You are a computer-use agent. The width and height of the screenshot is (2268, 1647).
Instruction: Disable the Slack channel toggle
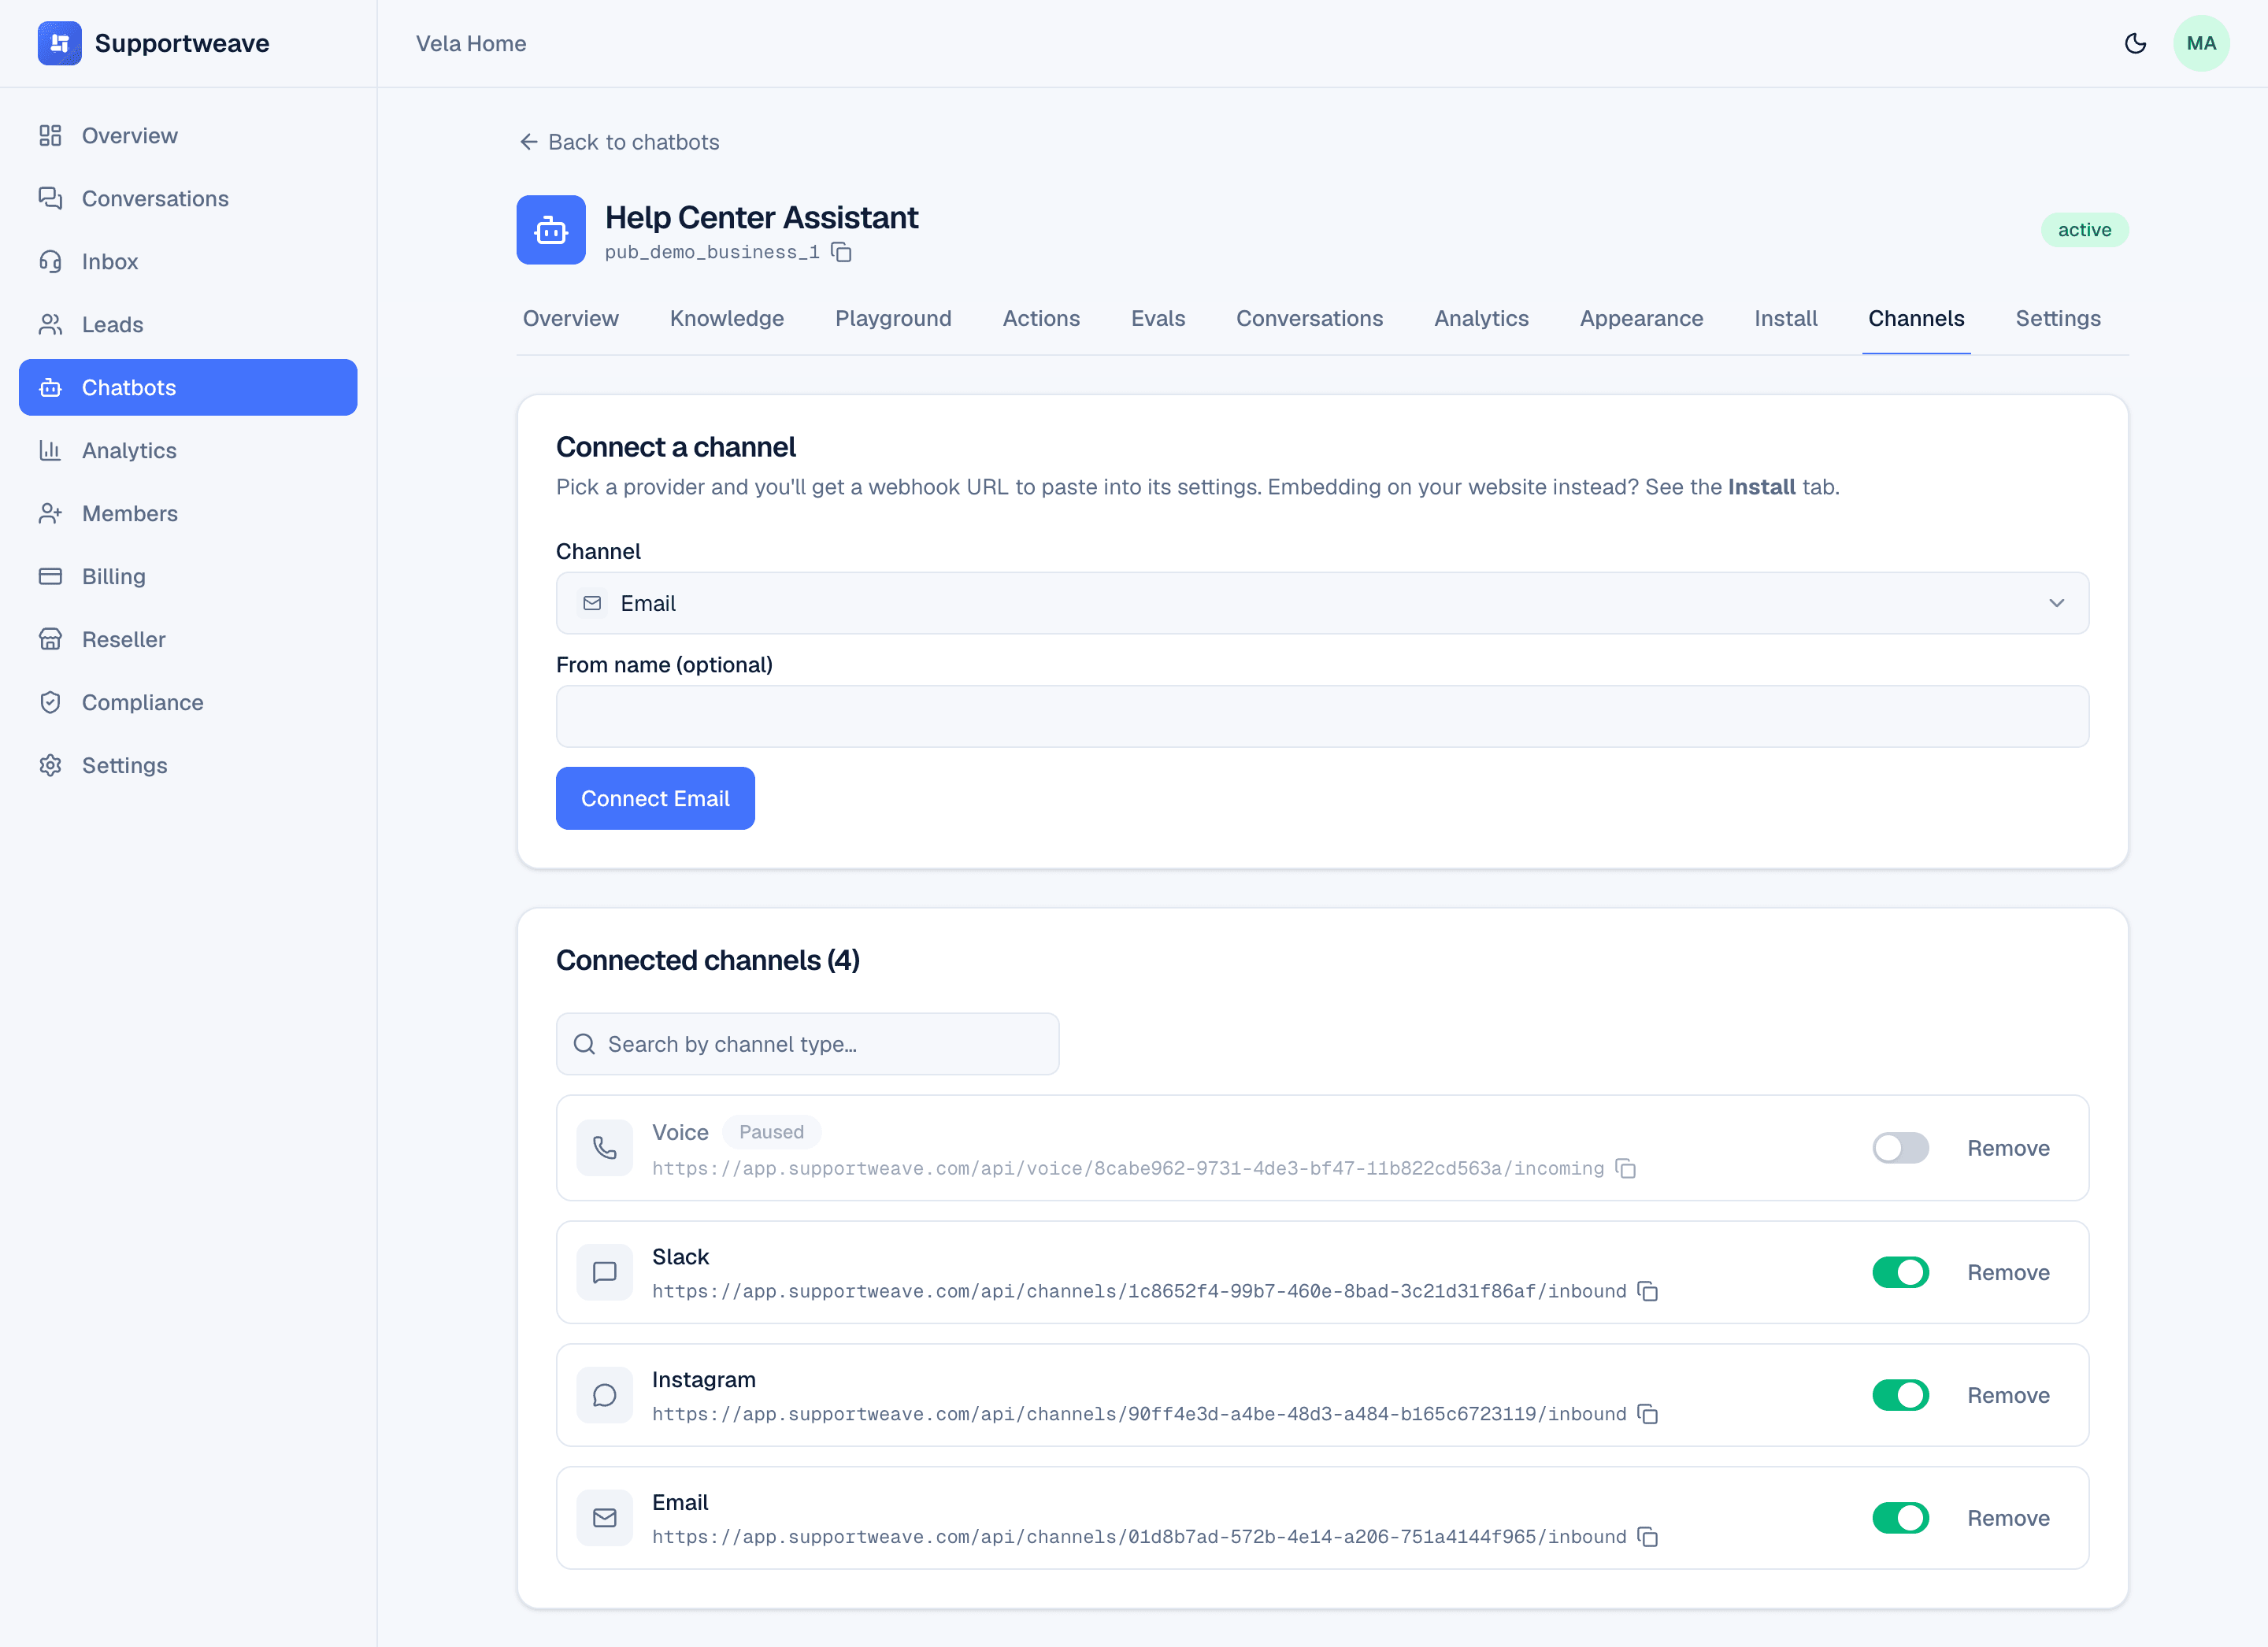1900,1272
